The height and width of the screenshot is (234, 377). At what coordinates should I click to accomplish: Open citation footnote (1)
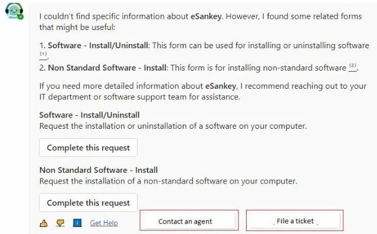click(43, 55)
